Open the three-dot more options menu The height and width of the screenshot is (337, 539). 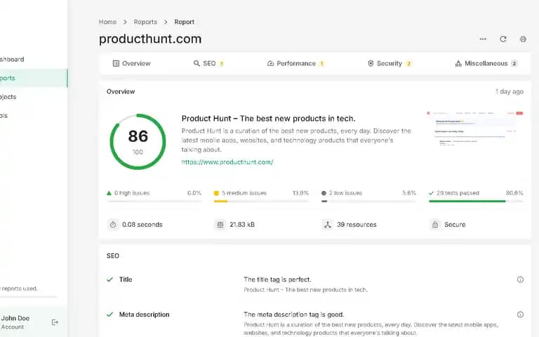coord(483,39)
